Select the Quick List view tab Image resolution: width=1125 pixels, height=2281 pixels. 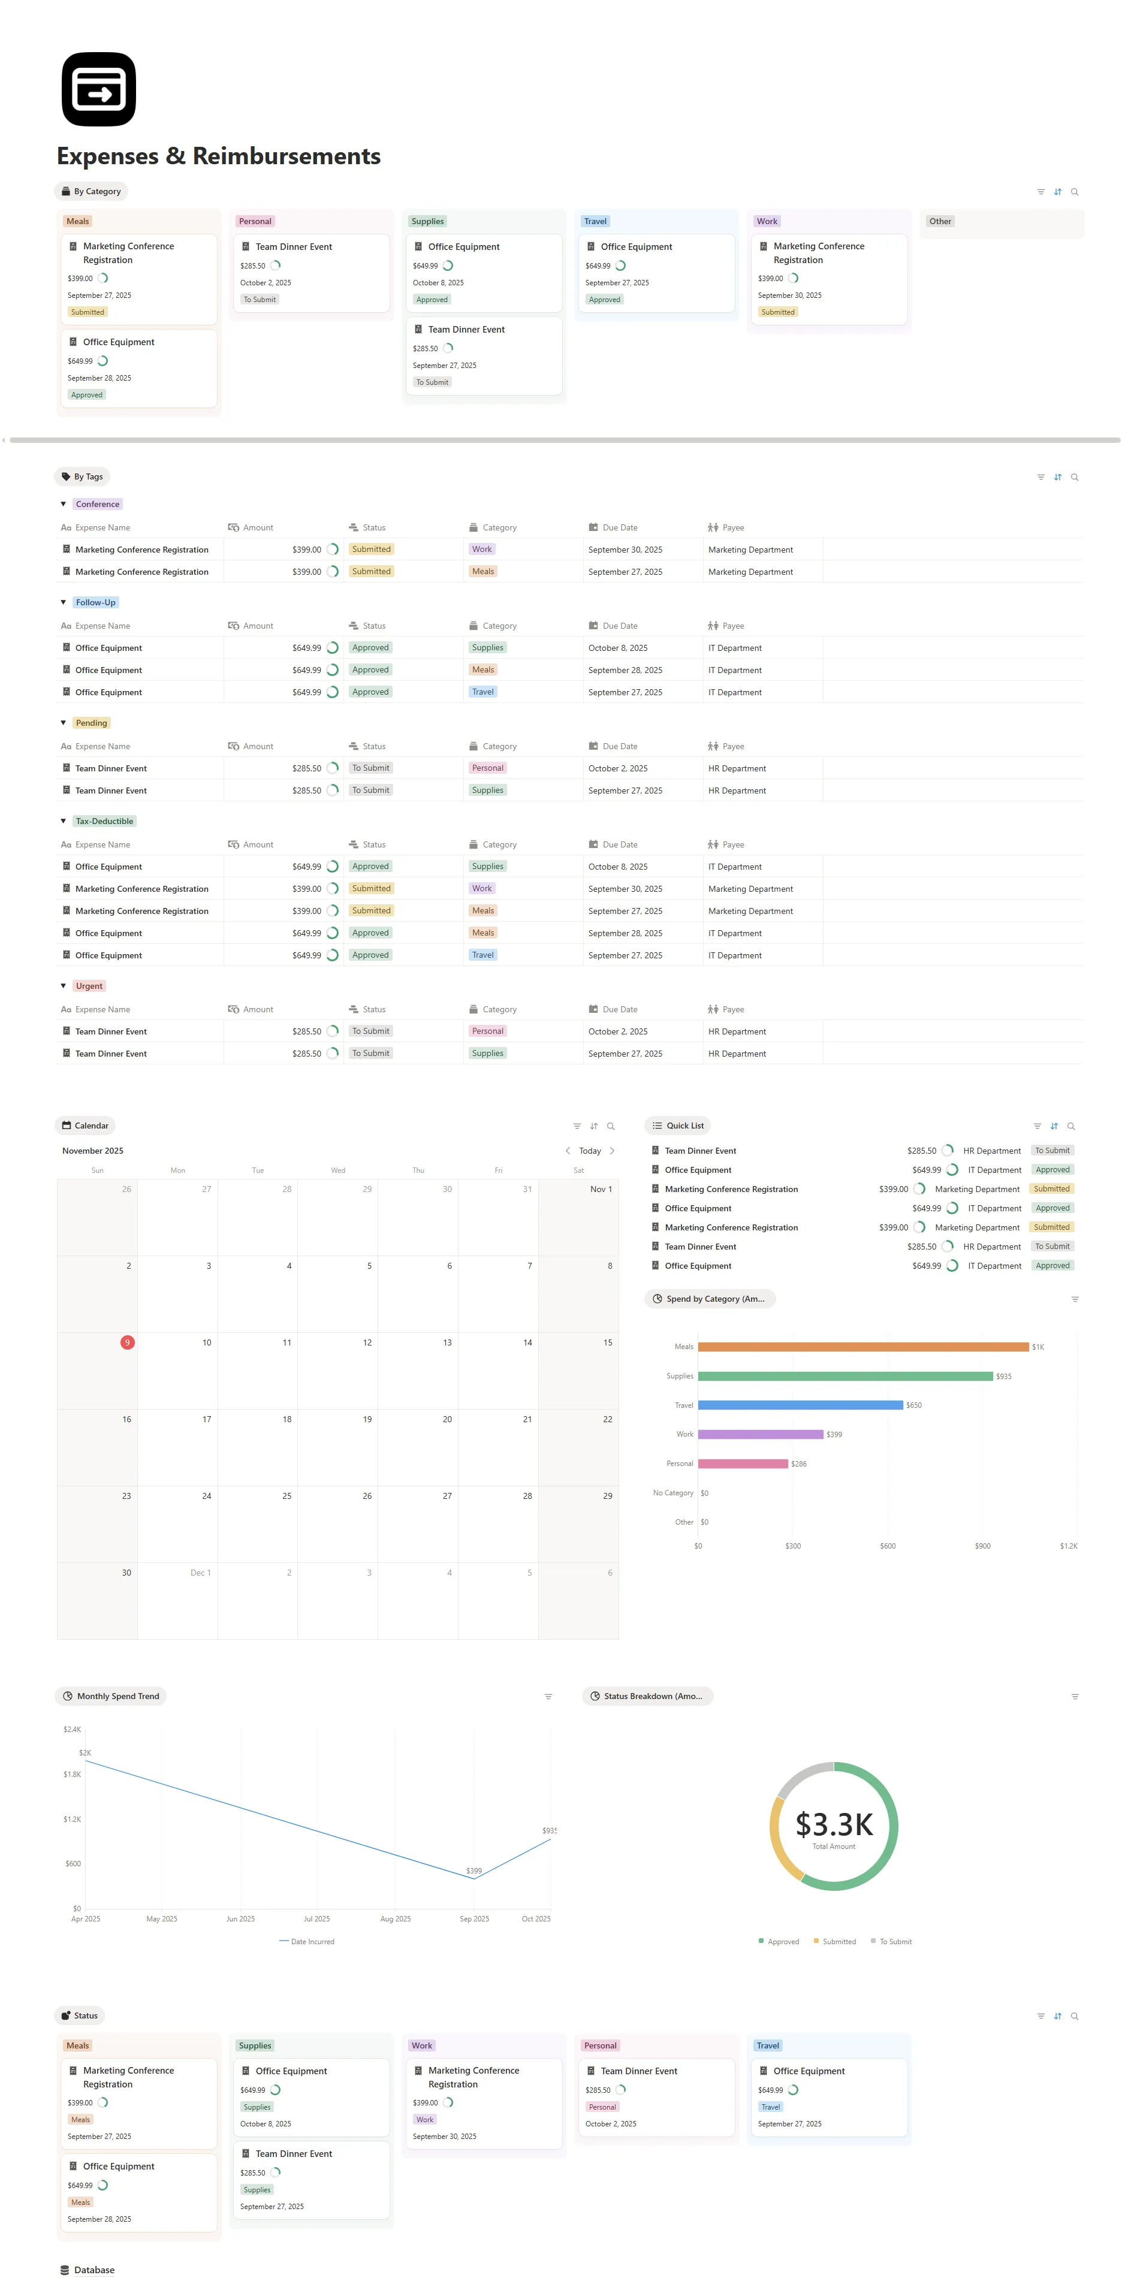pyautogui.click(x=678, y=1126)
